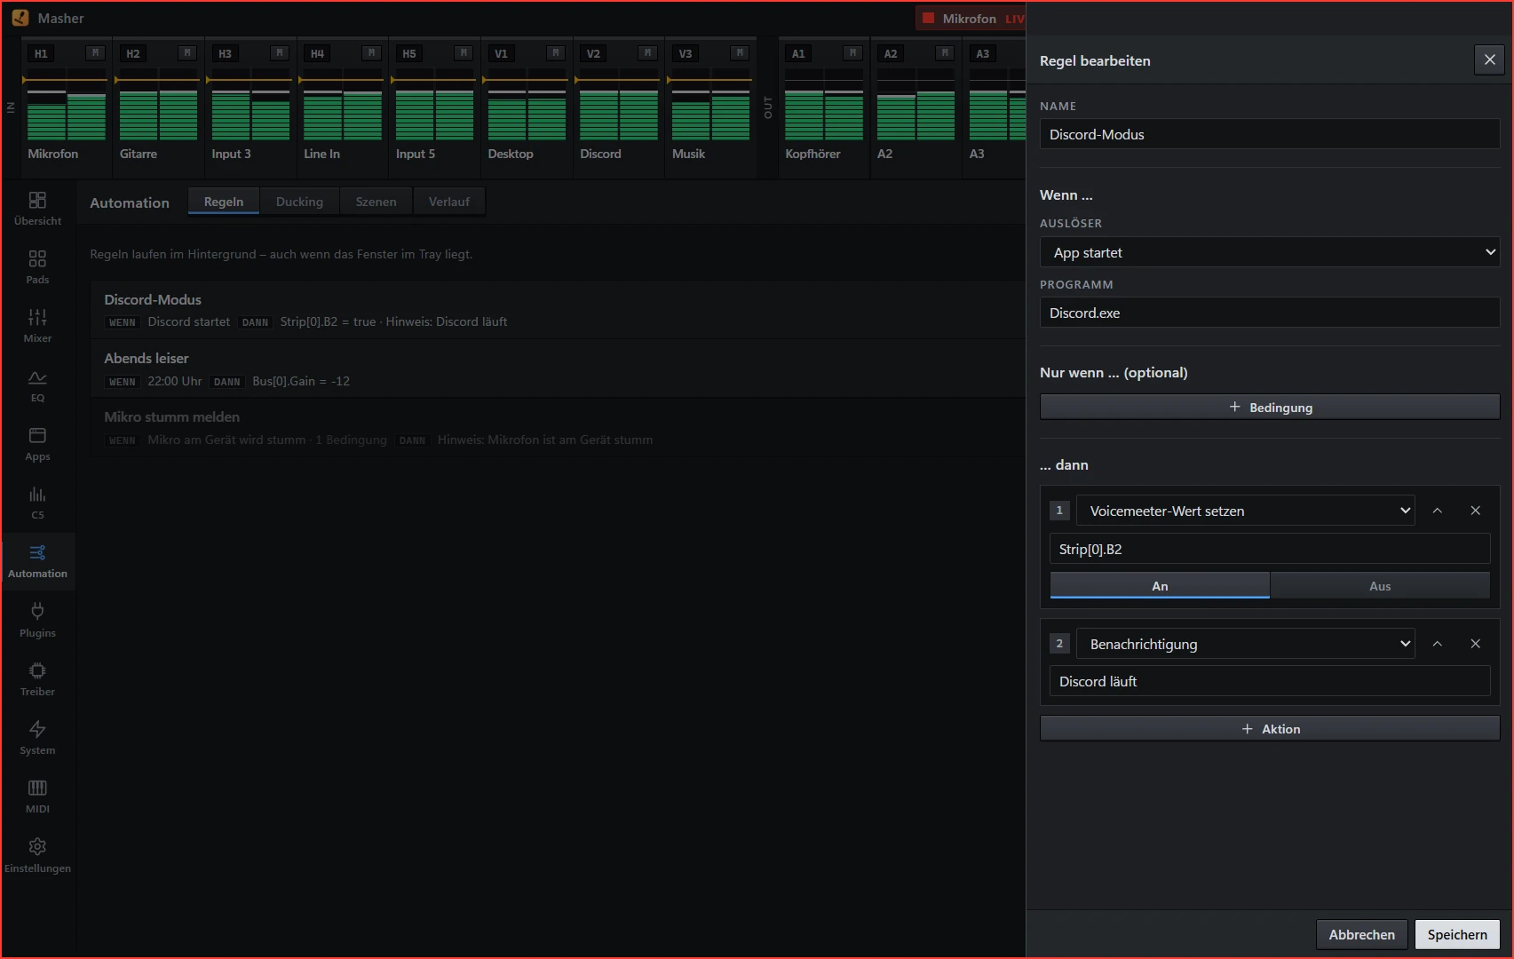Mute the A1 Kopfhörer output
Viewport: 1514px width, 959px height.
pyautogui.click(x=853, y=53)
